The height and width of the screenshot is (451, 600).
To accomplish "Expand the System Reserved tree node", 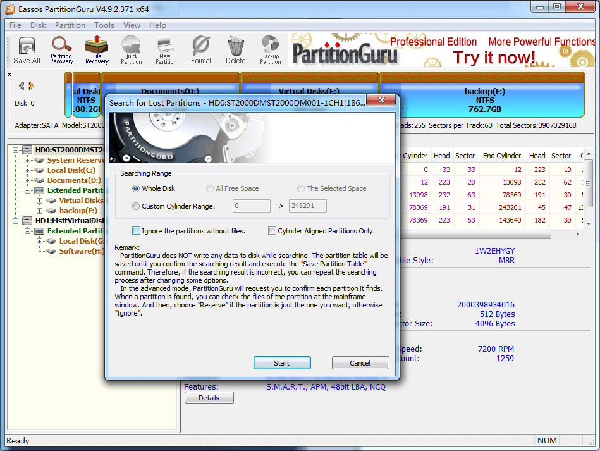I will coord(28,160).
